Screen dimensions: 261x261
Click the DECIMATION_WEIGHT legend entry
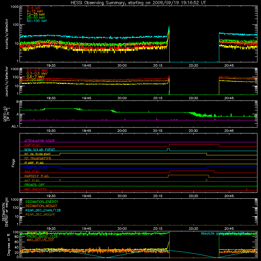(x=41, y=206)
